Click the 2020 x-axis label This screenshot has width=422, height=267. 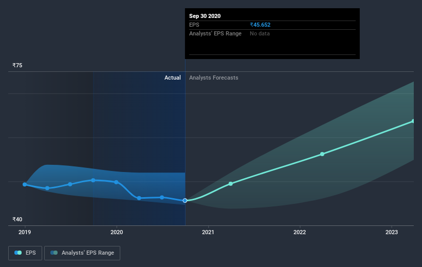click(117, 232)
